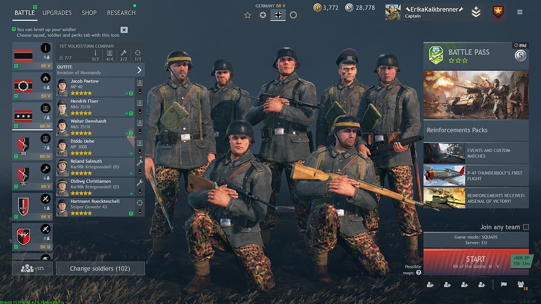Select the Japan circle faction icon
Screen dimensions: 541x304
tap(293, 15)
